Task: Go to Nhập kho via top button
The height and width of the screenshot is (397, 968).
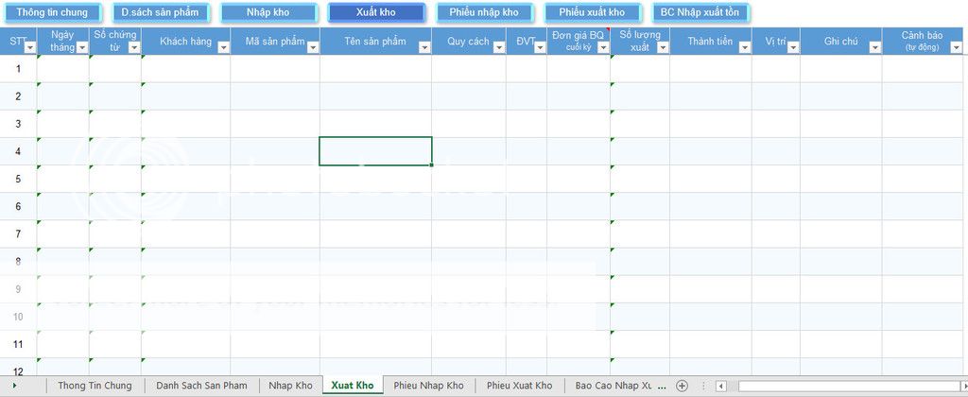Action: [268, 12]
